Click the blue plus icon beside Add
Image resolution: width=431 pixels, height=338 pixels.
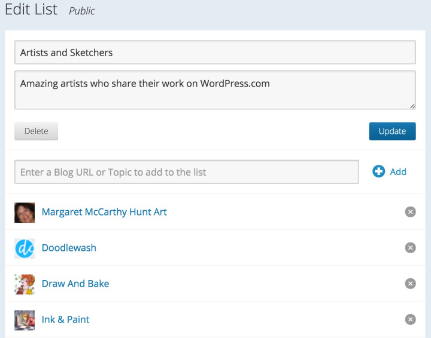click(378, 172)
